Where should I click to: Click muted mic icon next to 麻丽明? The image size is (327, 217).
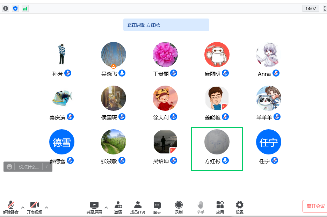click(x=225, y=73)
